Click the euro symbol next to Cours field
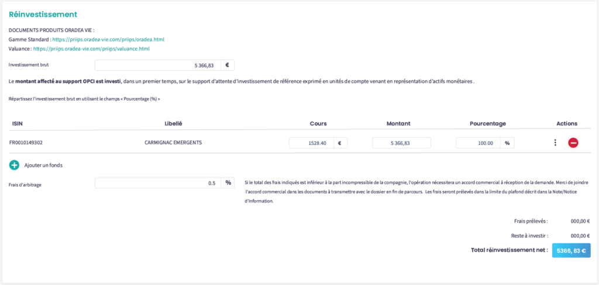599x285 pixels. 340,142
